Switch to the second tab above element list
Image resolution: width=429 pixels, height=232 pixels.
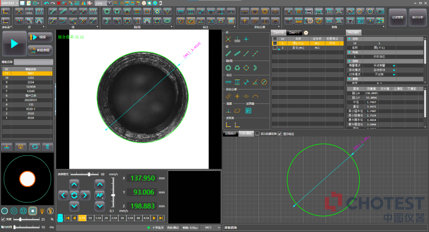click(293, 32)
